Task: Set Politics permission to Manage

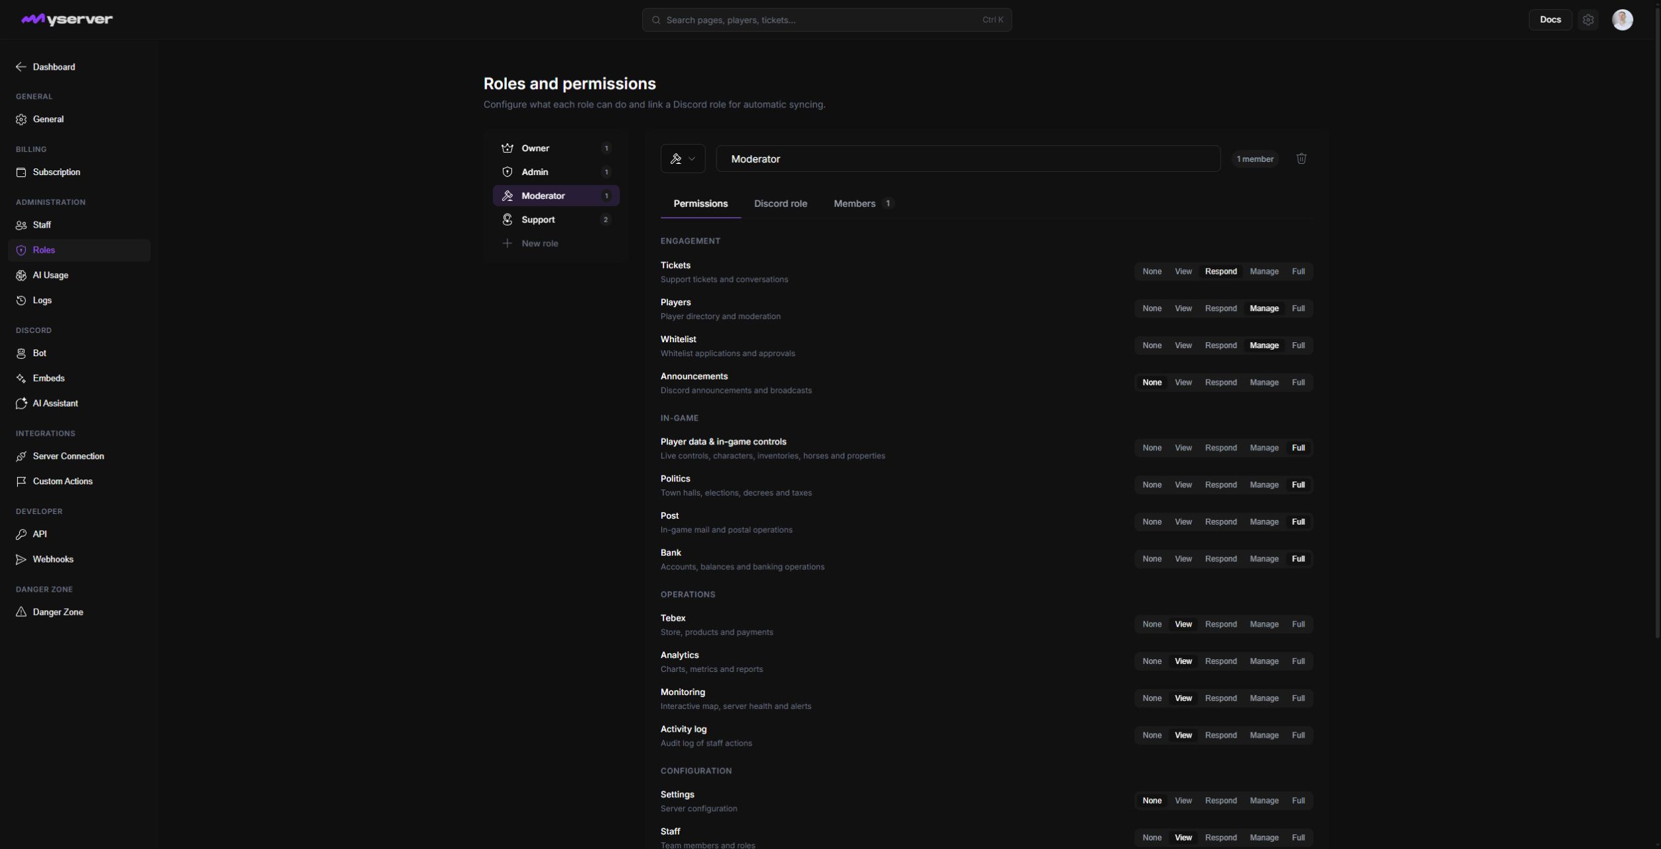Action: click(x=1264, y=485)
